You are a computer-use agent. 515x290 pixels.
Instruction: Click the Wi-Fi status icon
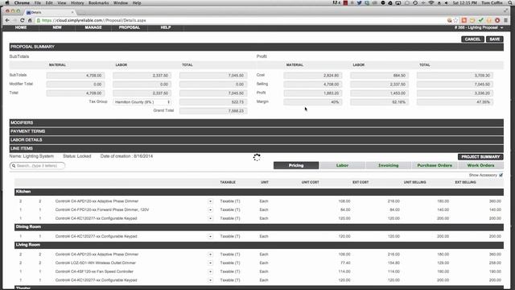point(431,2)
